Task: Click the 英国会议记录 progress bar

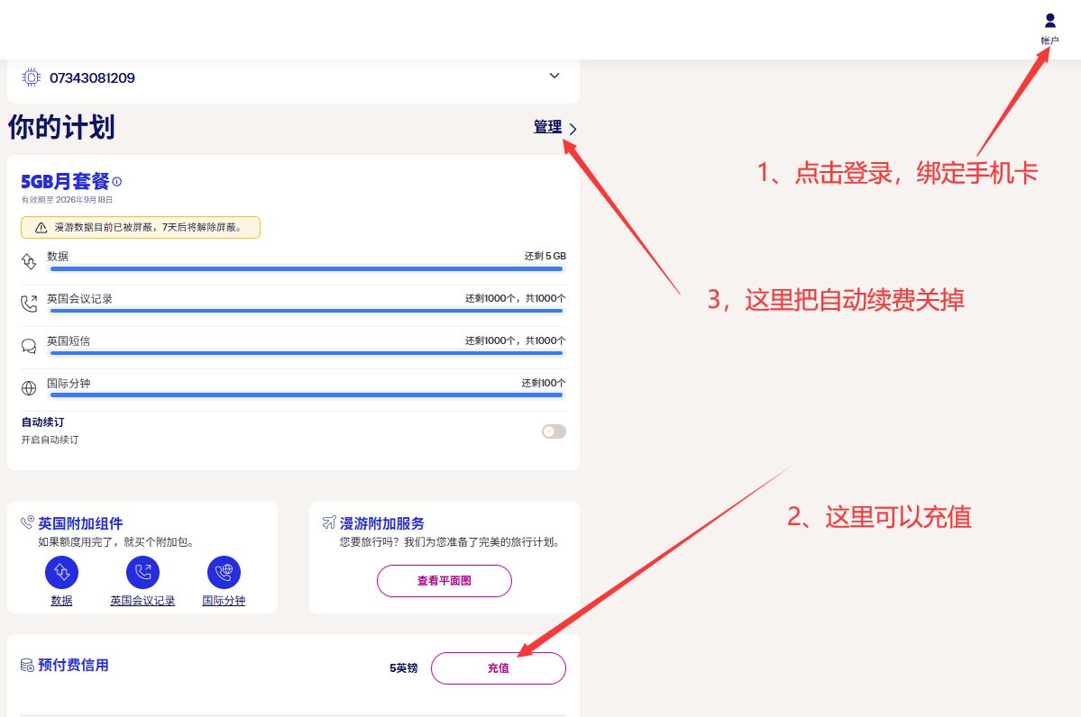Action: (x=307, y=311)
